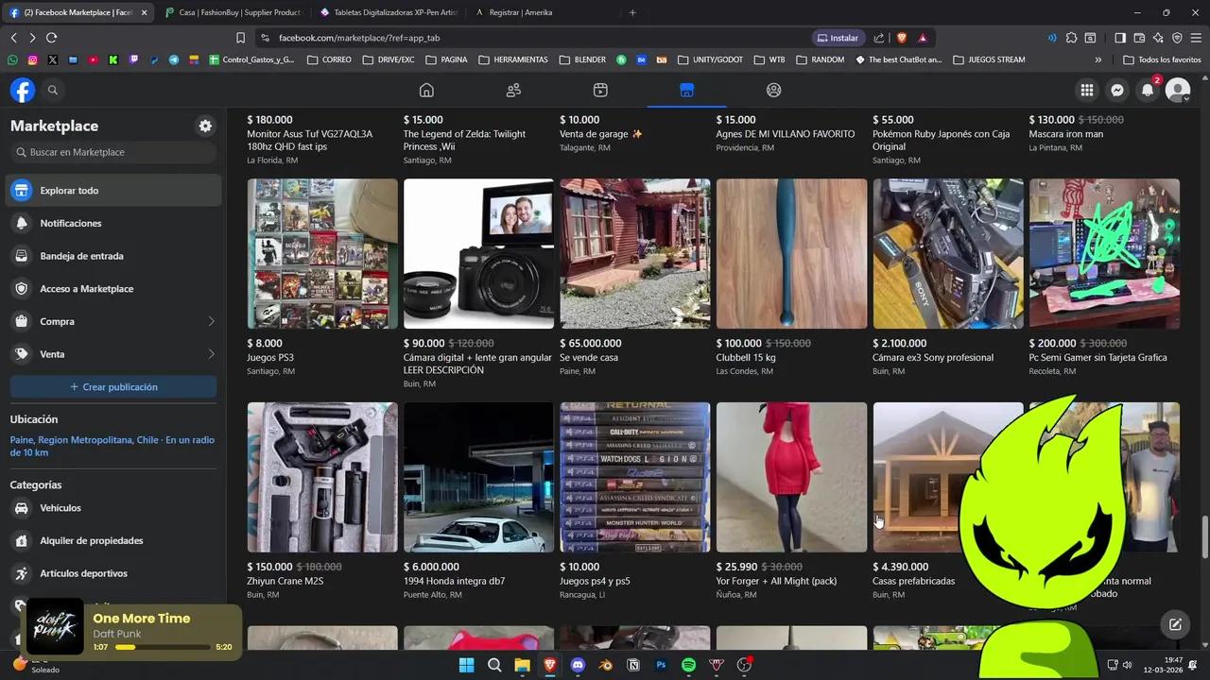Open the Facebook home icon in top navigation
Viewport: 1210px width, 680px height.
[426, 90]
